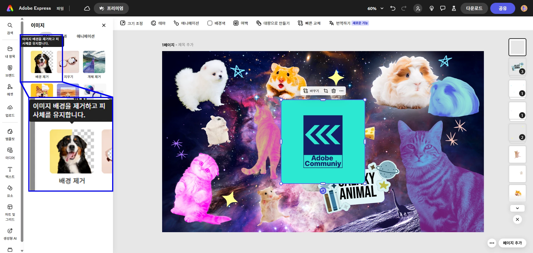This screenshot has width=533, height=253.
Task: Open the 파일 menu
Action: [60, 8]
